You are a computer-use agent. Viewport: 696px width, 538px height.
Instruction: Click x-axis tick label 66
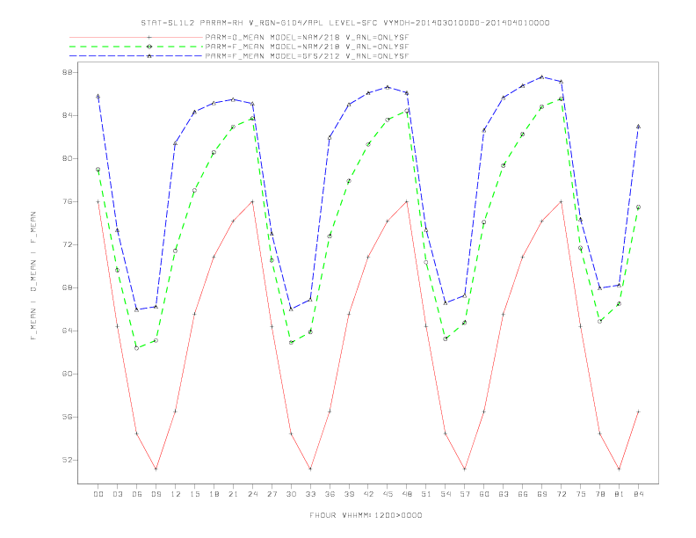pos(523,494)
